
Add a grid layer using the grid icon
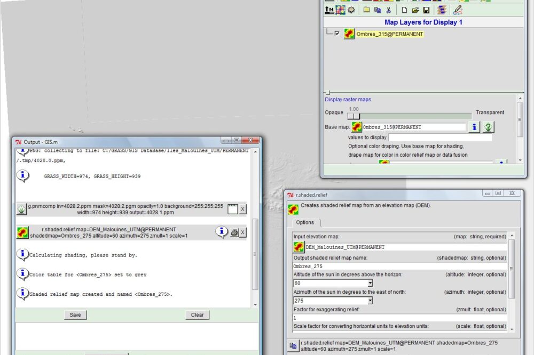point(340,10)
